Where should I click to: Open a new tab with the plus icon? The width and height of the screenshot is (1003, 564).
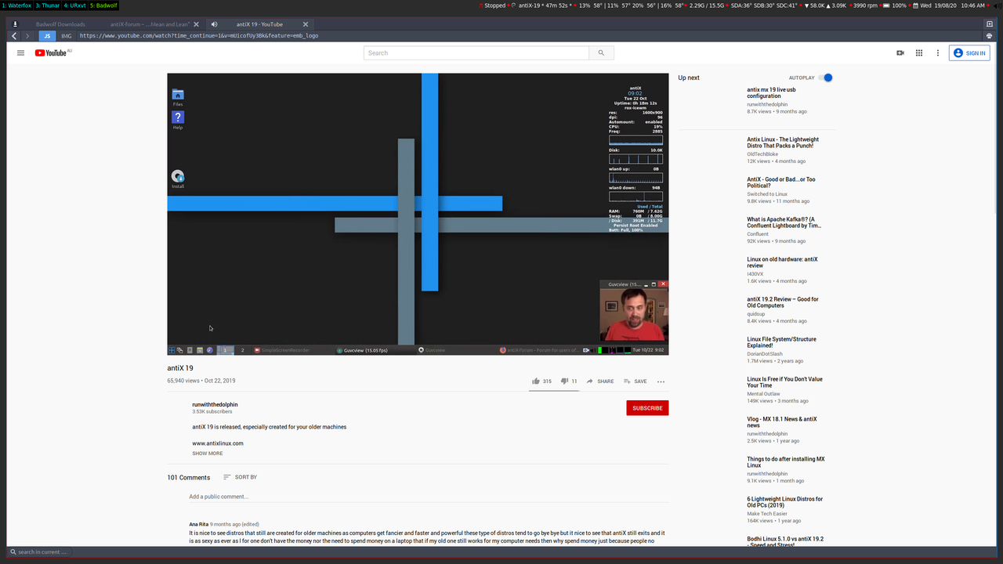tap(990, 24)
